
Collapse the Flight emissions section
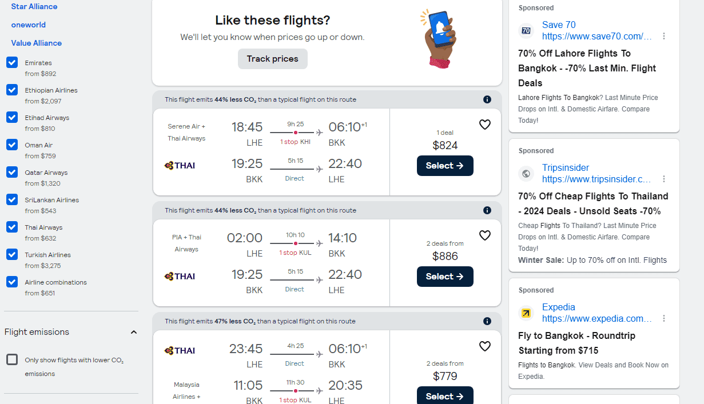pyautogui.click(x=134, y=332)
